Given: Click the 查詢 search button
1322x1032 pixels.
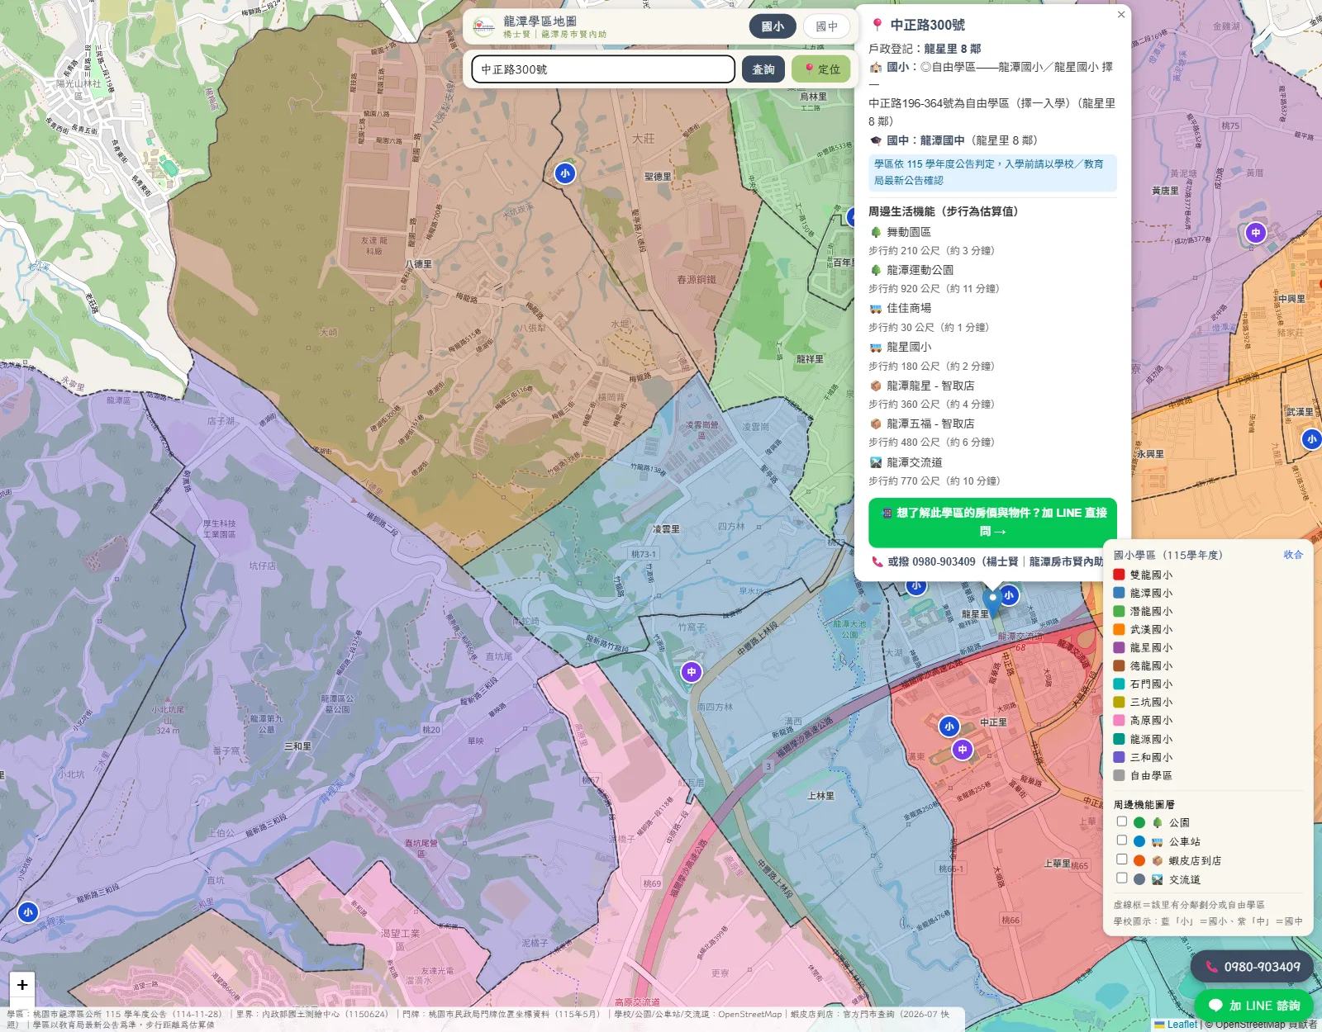Looking at the screenshot, I should click(x=763, y=69).
